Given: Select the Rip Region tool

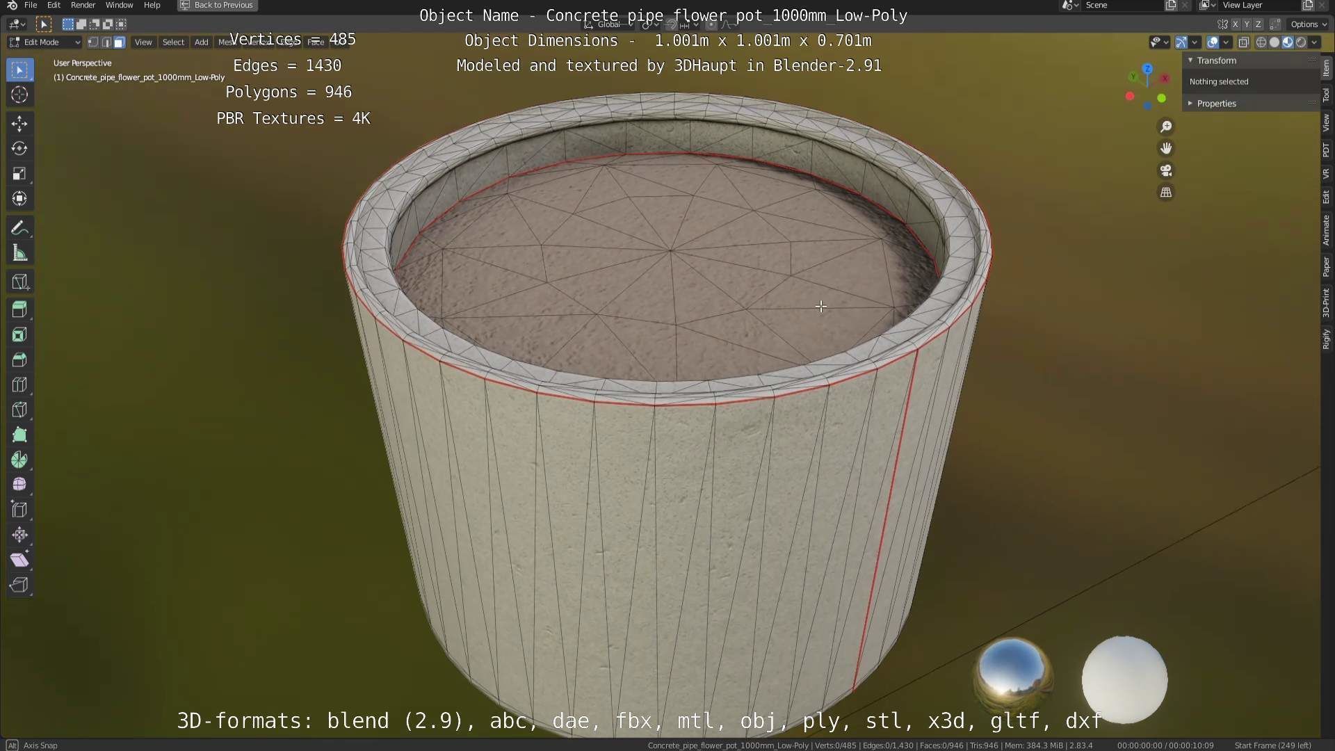Looking at the screenshot, I should point(19,585).
